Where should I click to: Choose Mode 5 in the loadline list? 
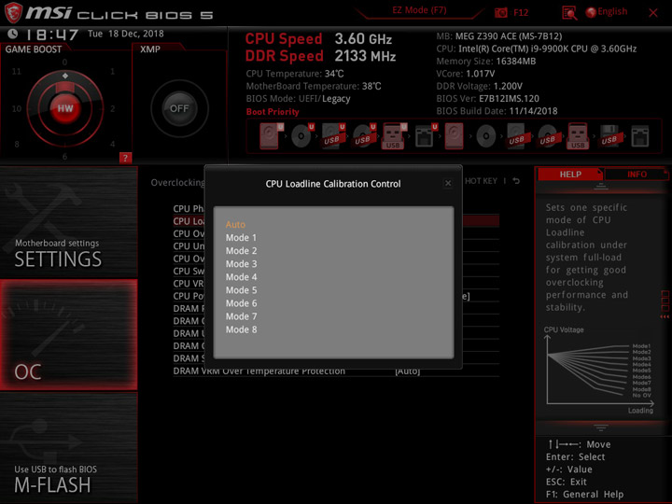[x=242, y=290]
